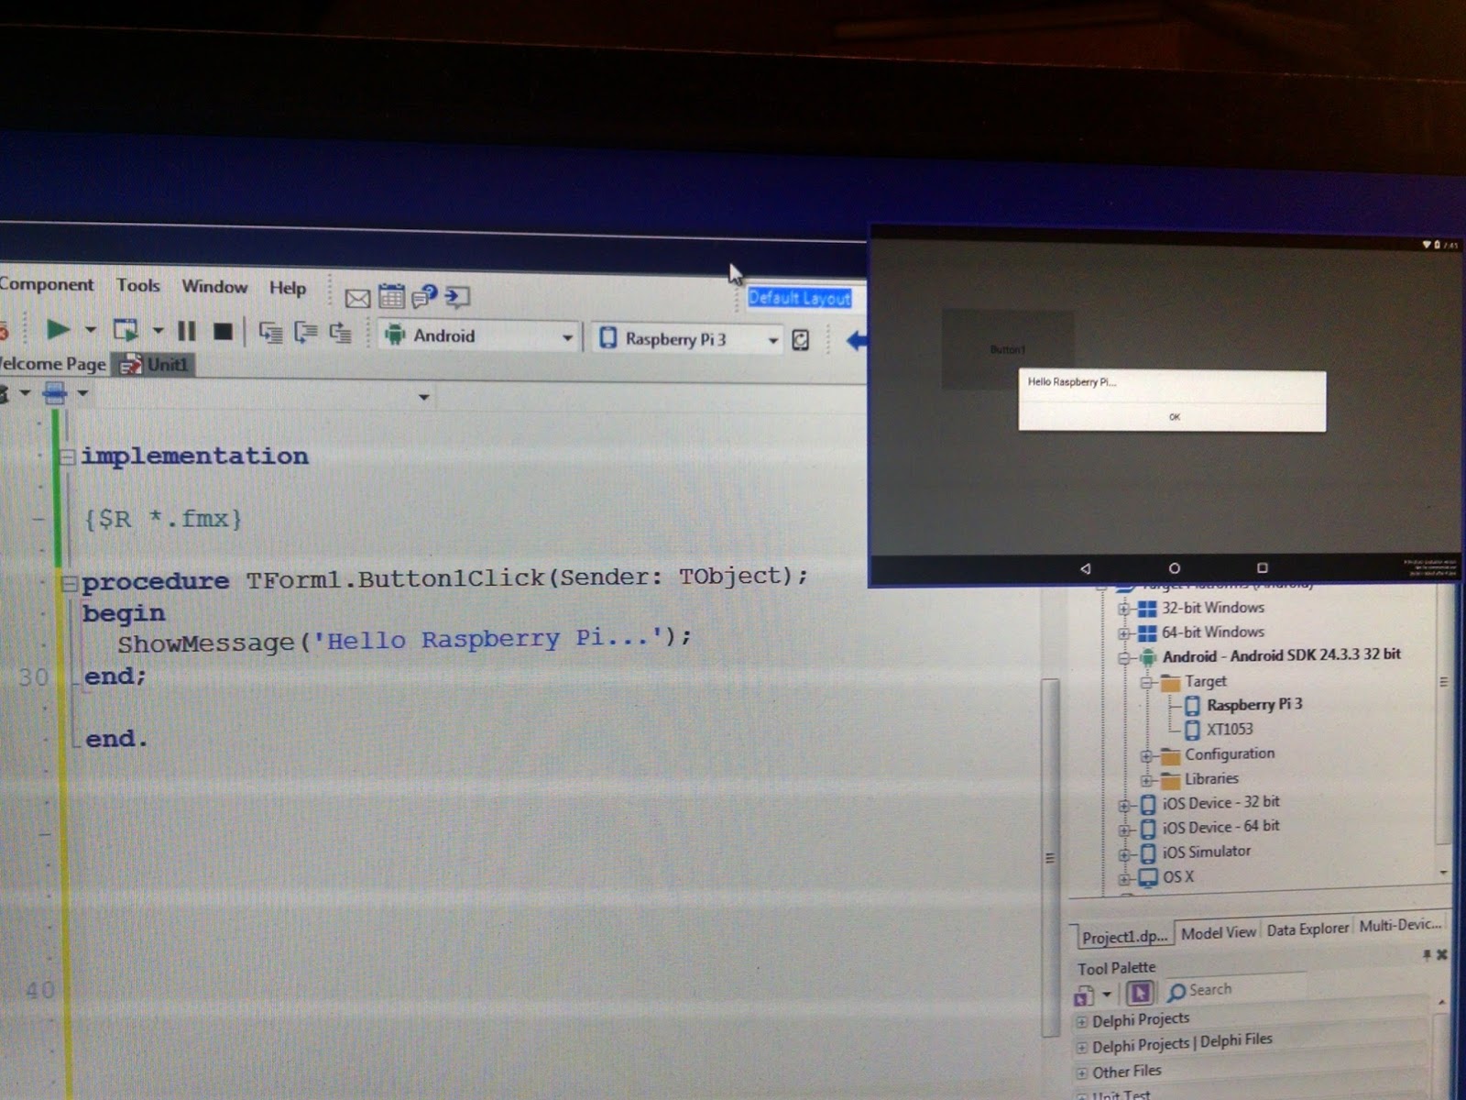Expand the Configuration folder node
Image resolution: width=1466 pixels, height=1100 pixels.
1146,756
